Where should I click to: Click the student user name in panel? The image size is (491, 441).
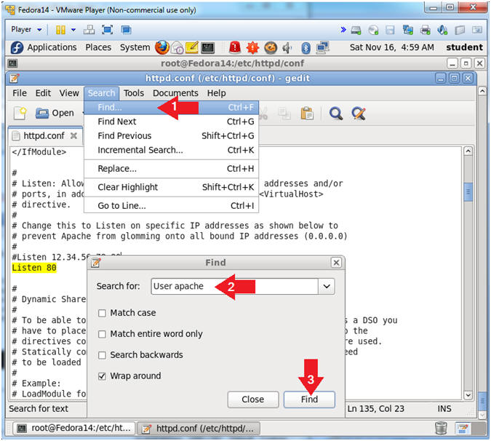(464, 47)
